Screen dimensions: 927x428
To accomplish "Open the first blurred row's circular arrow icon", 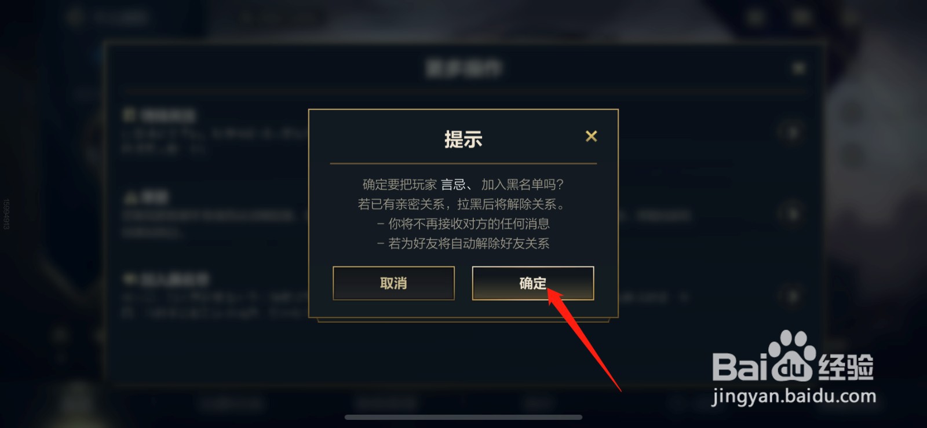I will (791, 132).
